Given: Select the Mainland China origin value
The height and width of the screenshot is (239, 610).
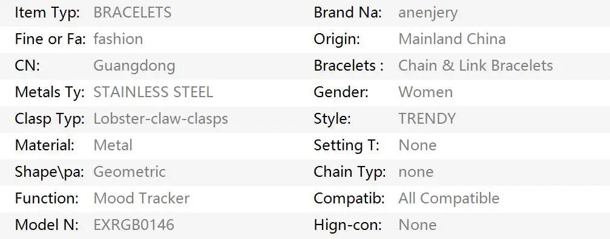Looking at the screenshot, I should 452,39.
